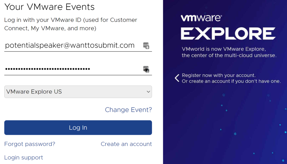Viewport: 287px width, 164px height.
Task: Open the Login support link
Action: tap(24, 157)
